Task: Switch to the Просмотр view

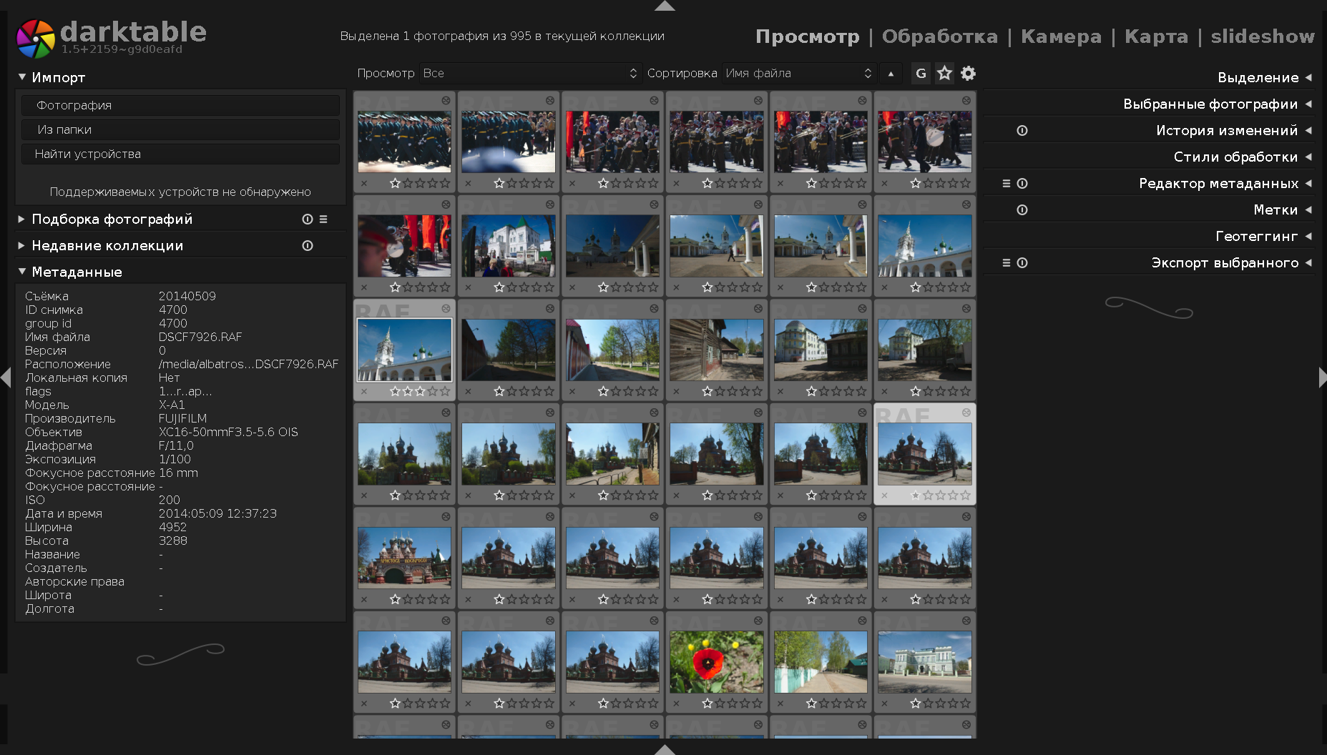Action: point(807,36)
